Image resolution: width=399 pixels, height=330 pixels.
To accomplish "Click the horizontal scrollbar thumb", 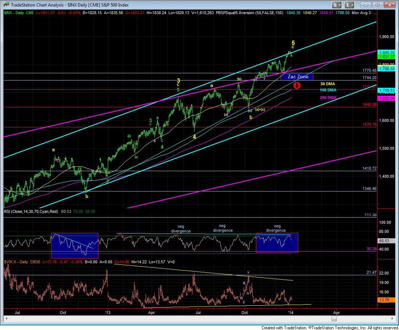I will click(x=334, y=318).
